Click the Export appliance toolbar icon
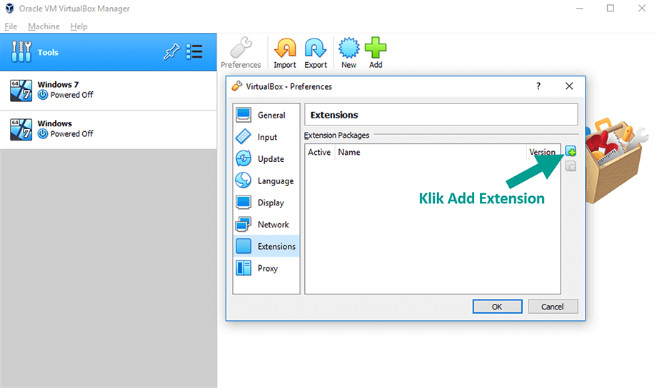This screenshot has width=657, height=388. [316, 53]
